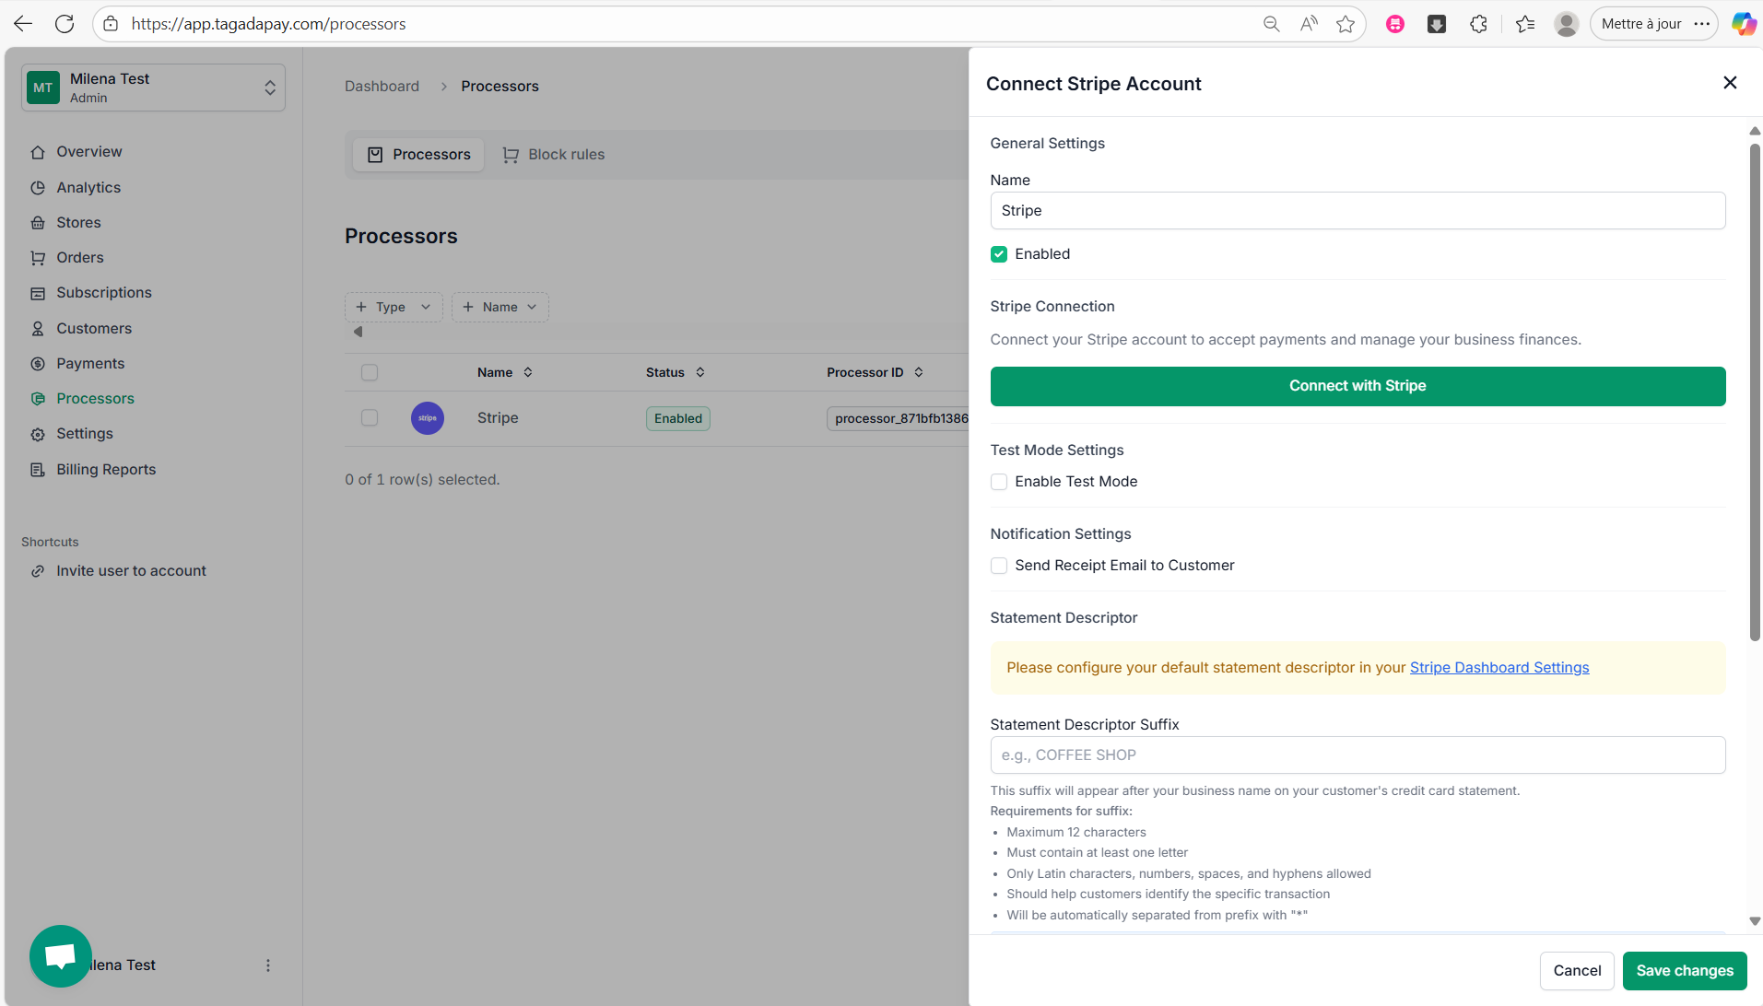Open user menu three-dot icon

coord(268,965)
